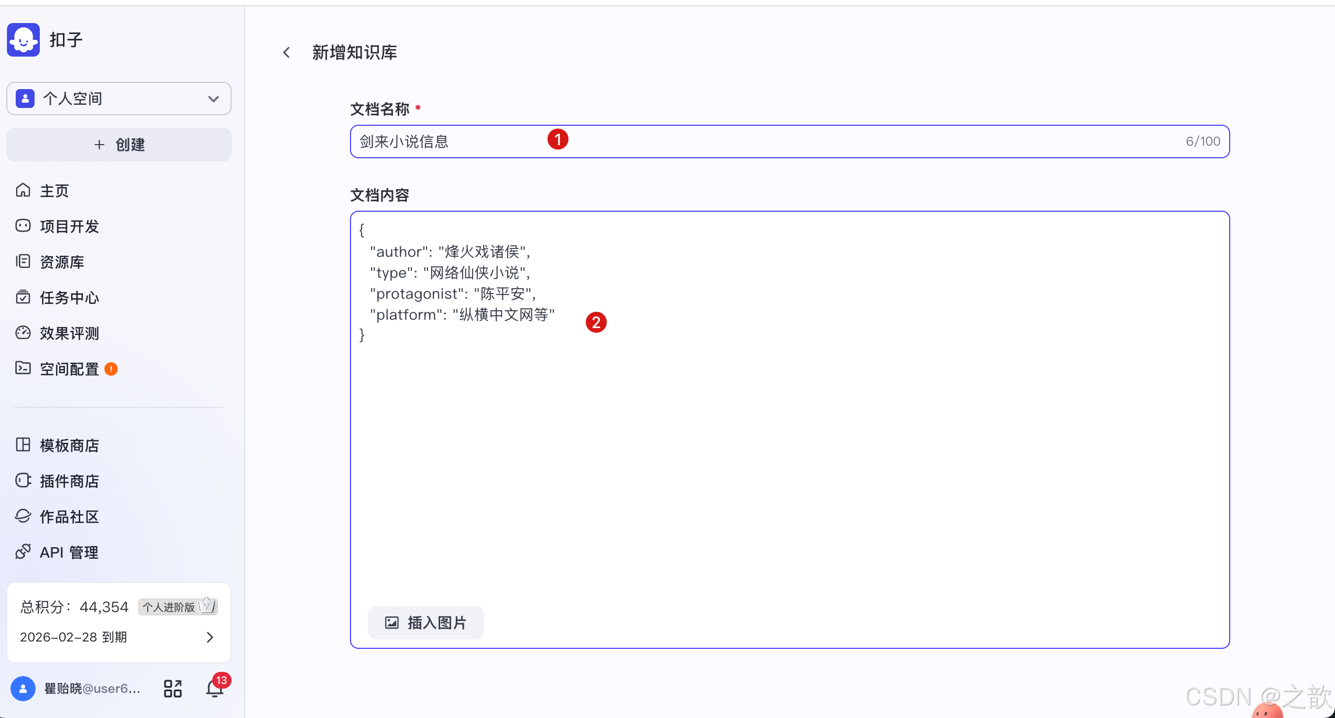Open the 作品社区 community section
Viewport: 1335px width, 718px height.
tap(69, 516)
